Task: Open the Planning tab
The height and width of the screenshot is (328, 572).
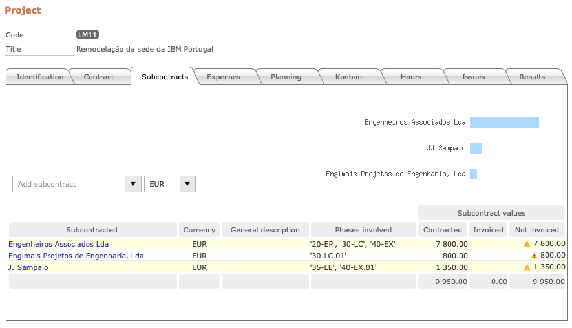Action: 286,77
